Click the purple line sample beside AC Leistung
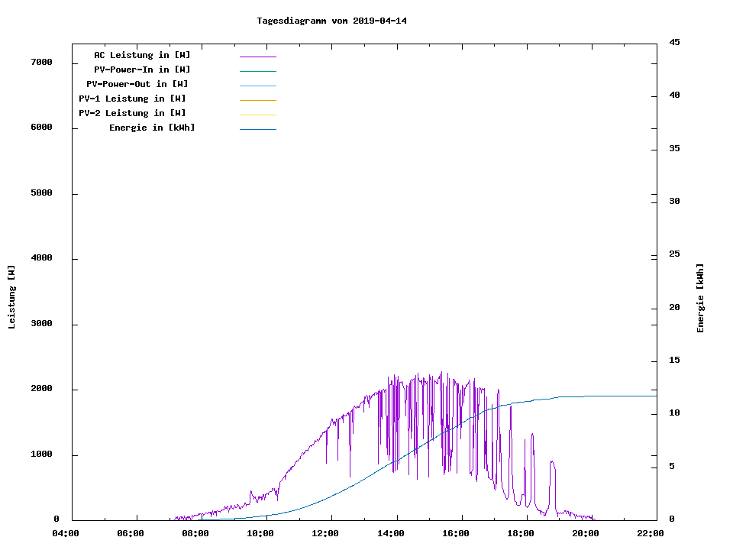The width and height of the screenshot is (733, 550). [257, 57]
